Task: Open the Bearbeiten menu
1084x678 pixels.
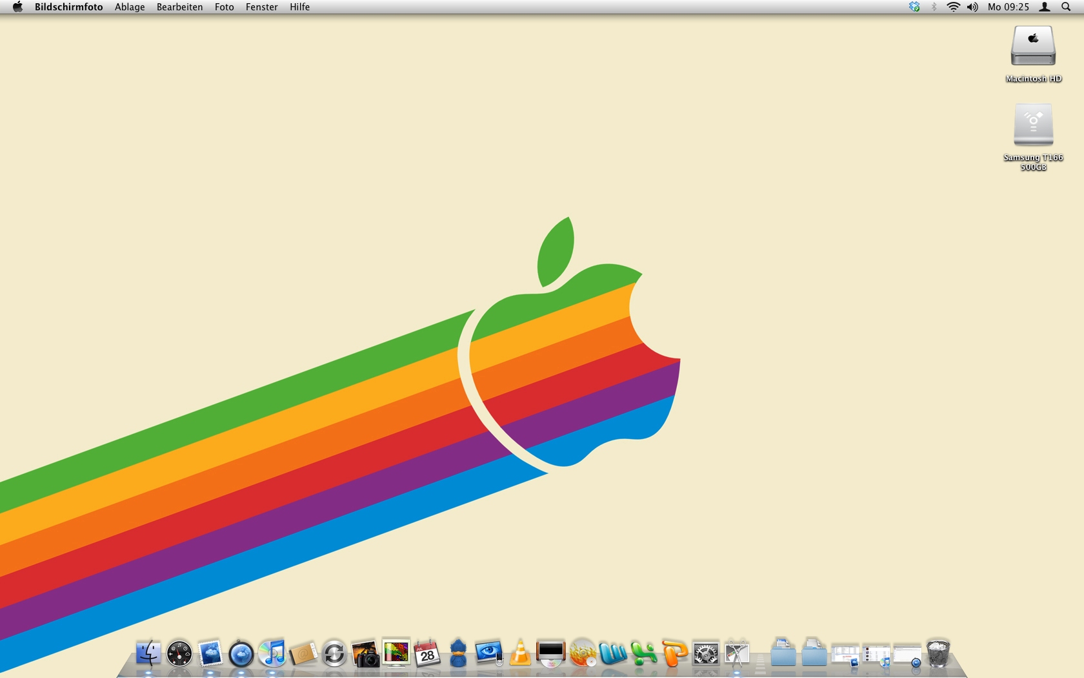Action: [x=179, y=7]
